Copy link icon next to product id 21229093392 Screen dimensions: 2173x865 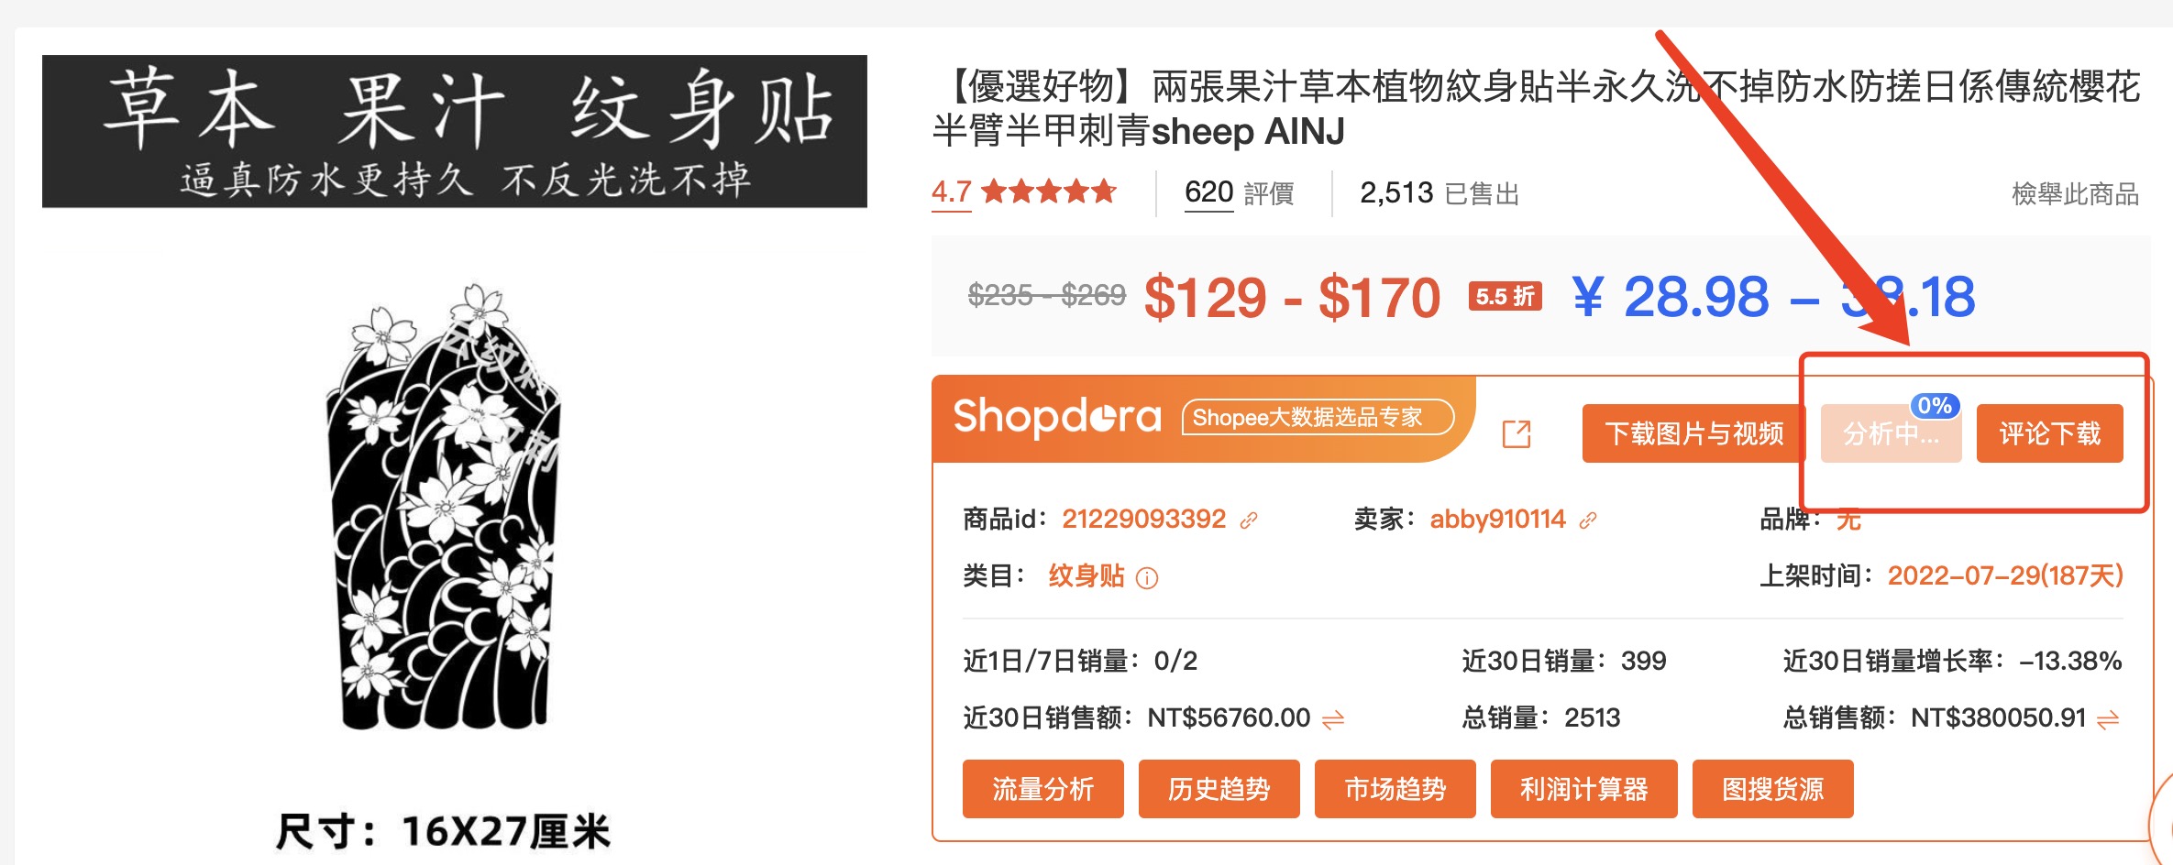1249,520
